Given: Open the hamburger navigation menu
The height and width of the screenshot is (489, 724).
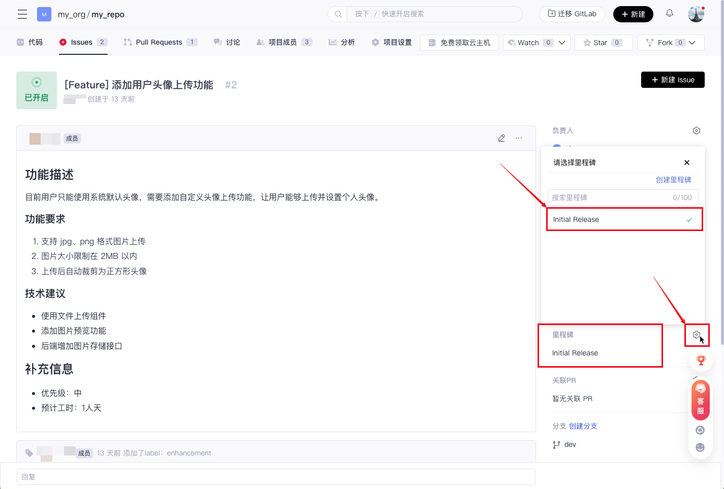Looking at the screenshot, I should [x=22, y=14].
